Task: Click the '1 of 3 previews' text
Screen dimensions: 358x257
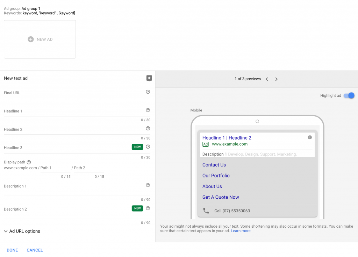Action: [x=248, y=79]
